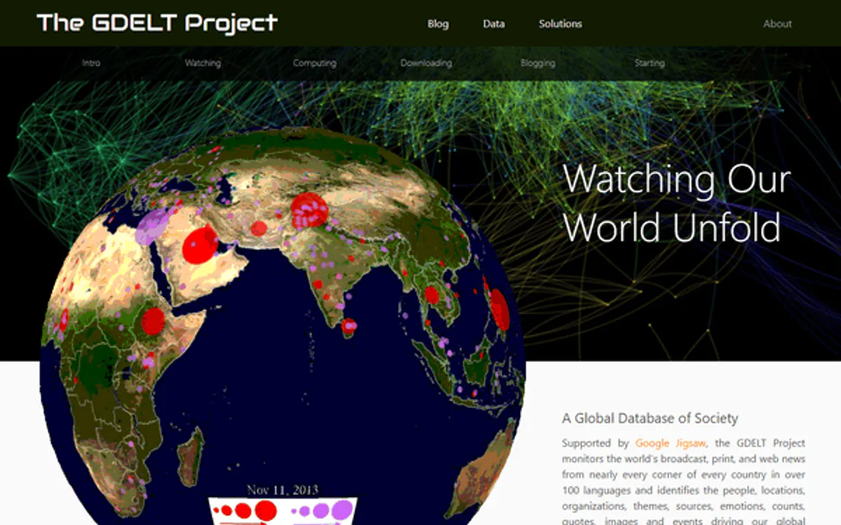
Task: Open the Blog menu item
Action: (x=438, y=23)
